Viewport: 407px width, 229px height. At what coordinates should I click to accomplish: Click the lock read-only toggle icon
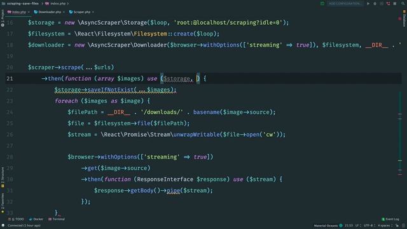click(x=397, y=226)
